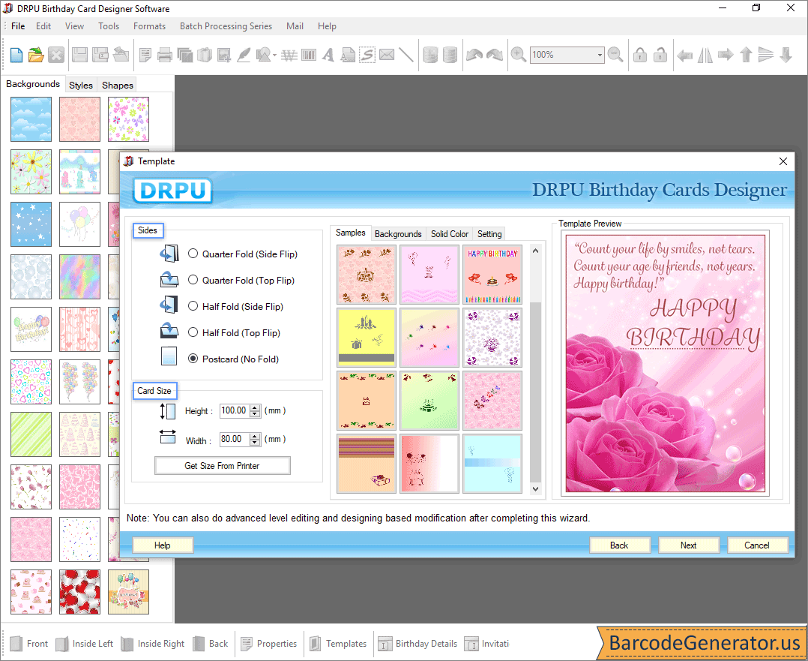Image resolution: width=808 pixels, height=661 pixels.
Task: Click the left arrow move icon
Action: (x=684, y=55)
